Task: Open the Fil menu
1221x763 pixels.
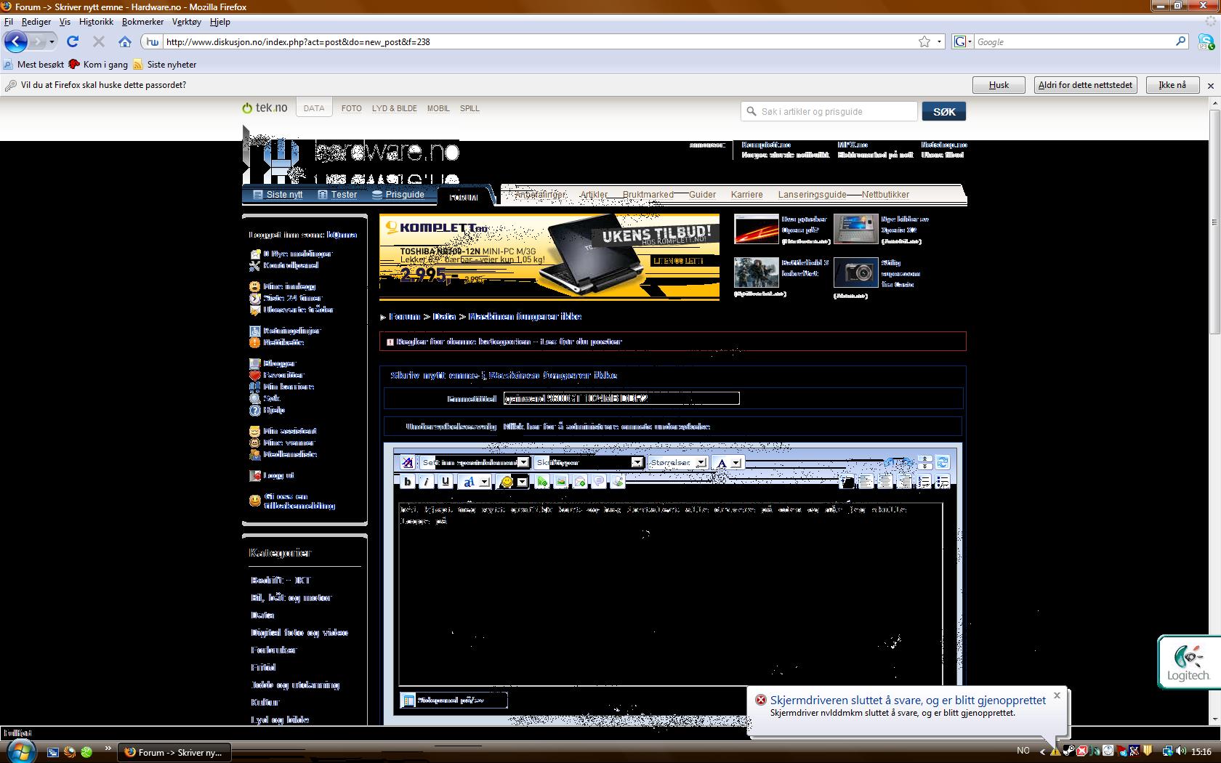Action: [x=9, y=22]
